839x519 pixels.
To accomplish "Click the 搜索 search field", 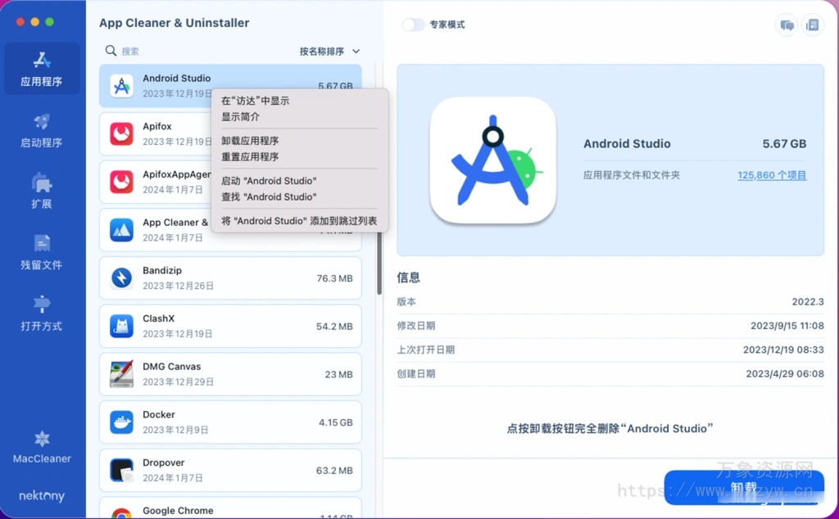I will point(197,52).
